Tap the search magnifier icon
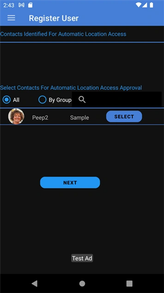Screen dimensions: 164x293 pos(82,100)
